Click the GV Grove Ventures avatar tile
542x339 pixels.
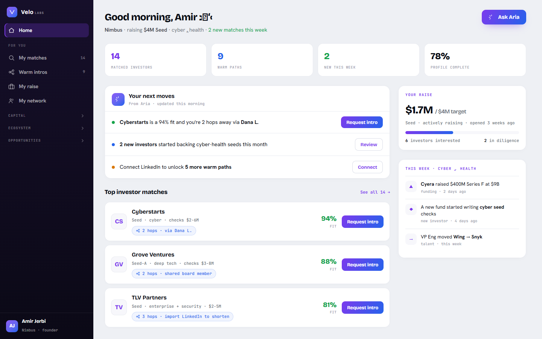pyautogui.click(x=119, y=264)
